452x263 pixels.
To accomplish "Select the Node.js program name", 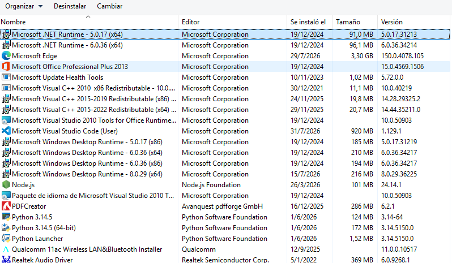I will 23,185.
